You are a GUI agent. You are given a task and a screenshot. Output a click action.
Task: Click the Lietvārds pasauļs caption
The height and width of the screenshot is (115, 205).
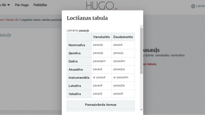78,31
